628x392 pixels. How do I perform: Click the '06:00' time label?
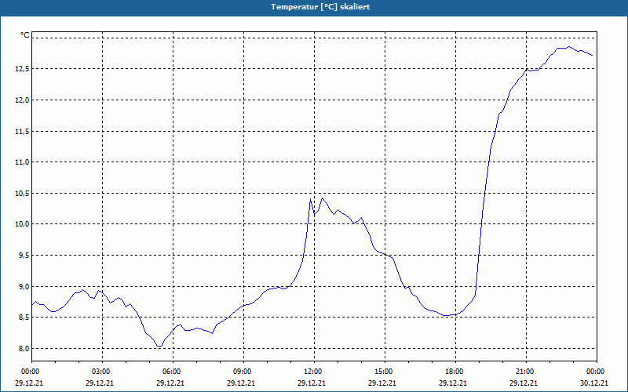coord(173,372)
